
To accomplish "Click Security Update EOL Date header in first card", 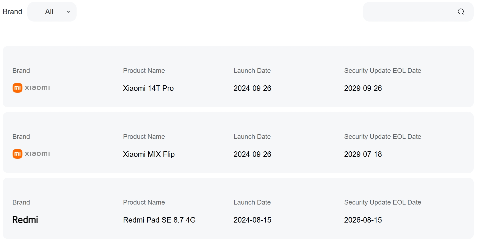I will pyautogui.click(x=382, y=71).
